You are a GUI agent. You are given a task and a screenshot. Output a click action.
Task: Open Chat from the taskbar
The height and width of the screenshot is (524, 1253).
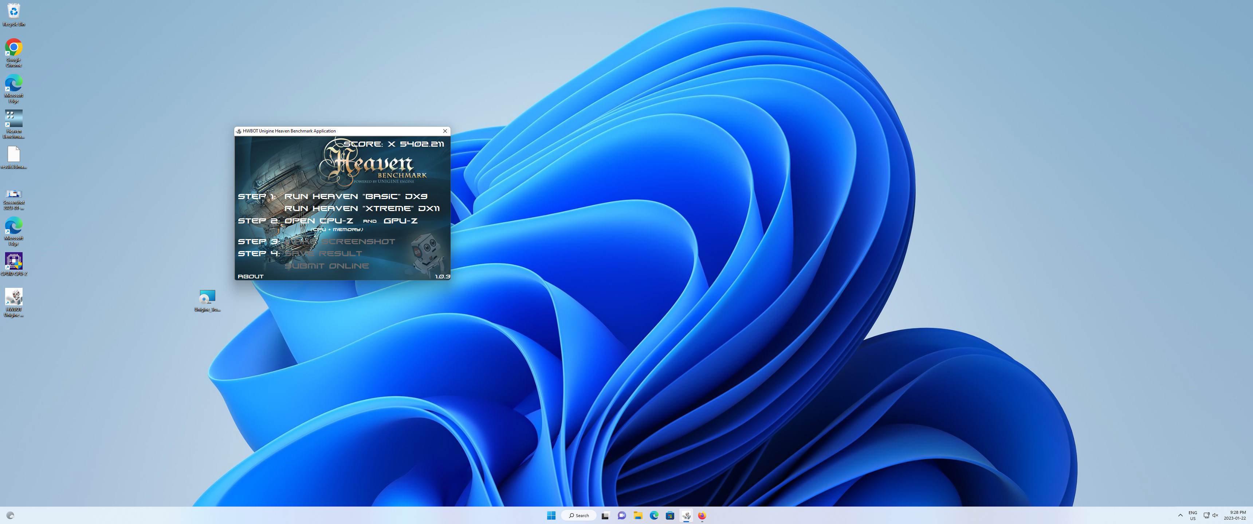tap(622, 515)
